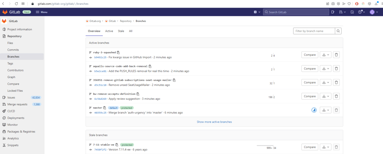The height and width of the screenshot is (154, 383).
Task: Click Show more active branches
Action: (214, 122)
